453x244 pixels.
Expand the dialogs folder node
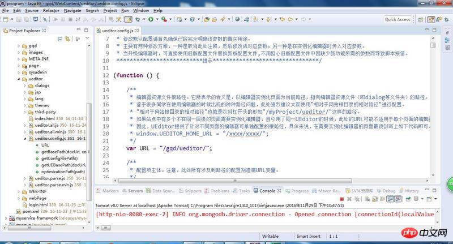click(x=25, y=85)
